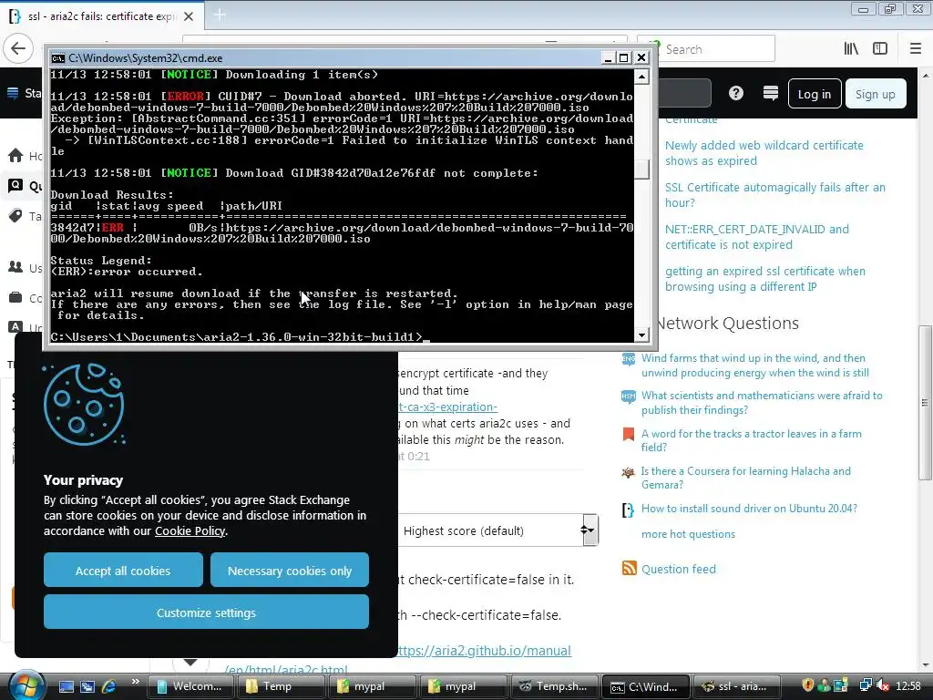This screenshot has width=933, height=700.
Task: Open the Stack Exchange help question-mark icon
Action: 736,94
